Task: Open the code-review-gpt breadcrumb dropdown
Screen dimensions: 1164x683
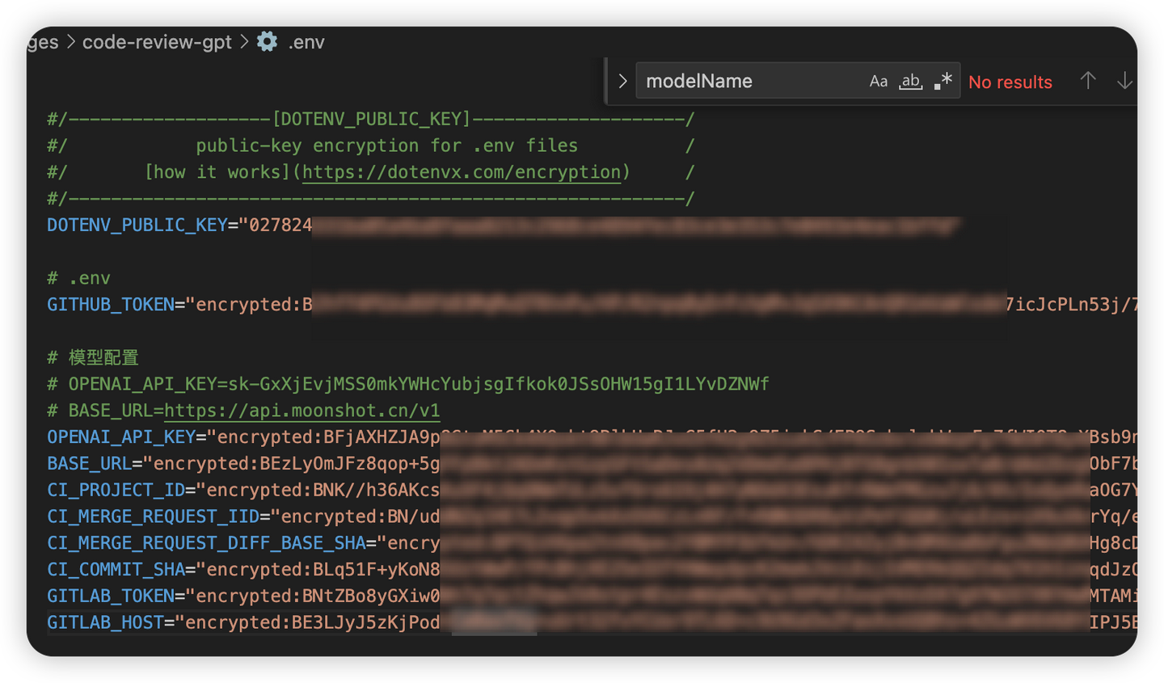Action: pyautogui.click(x=157, y=42)
